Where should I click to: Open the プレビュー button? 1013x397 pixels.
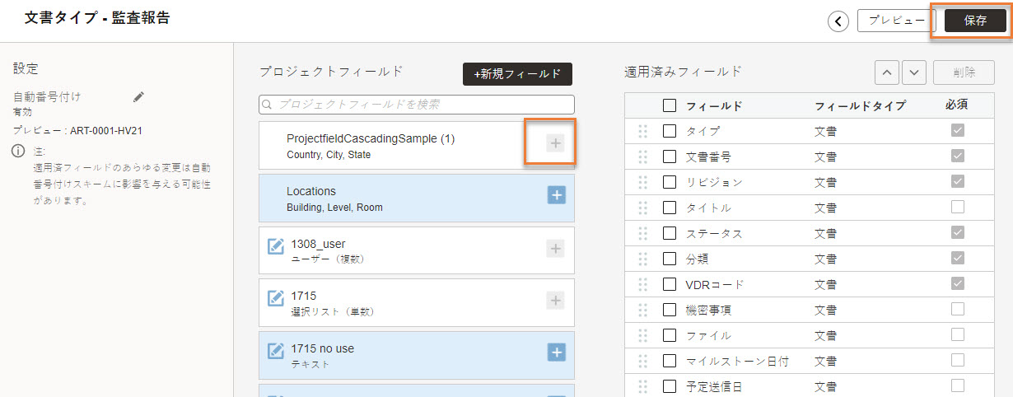click(897, 21)
